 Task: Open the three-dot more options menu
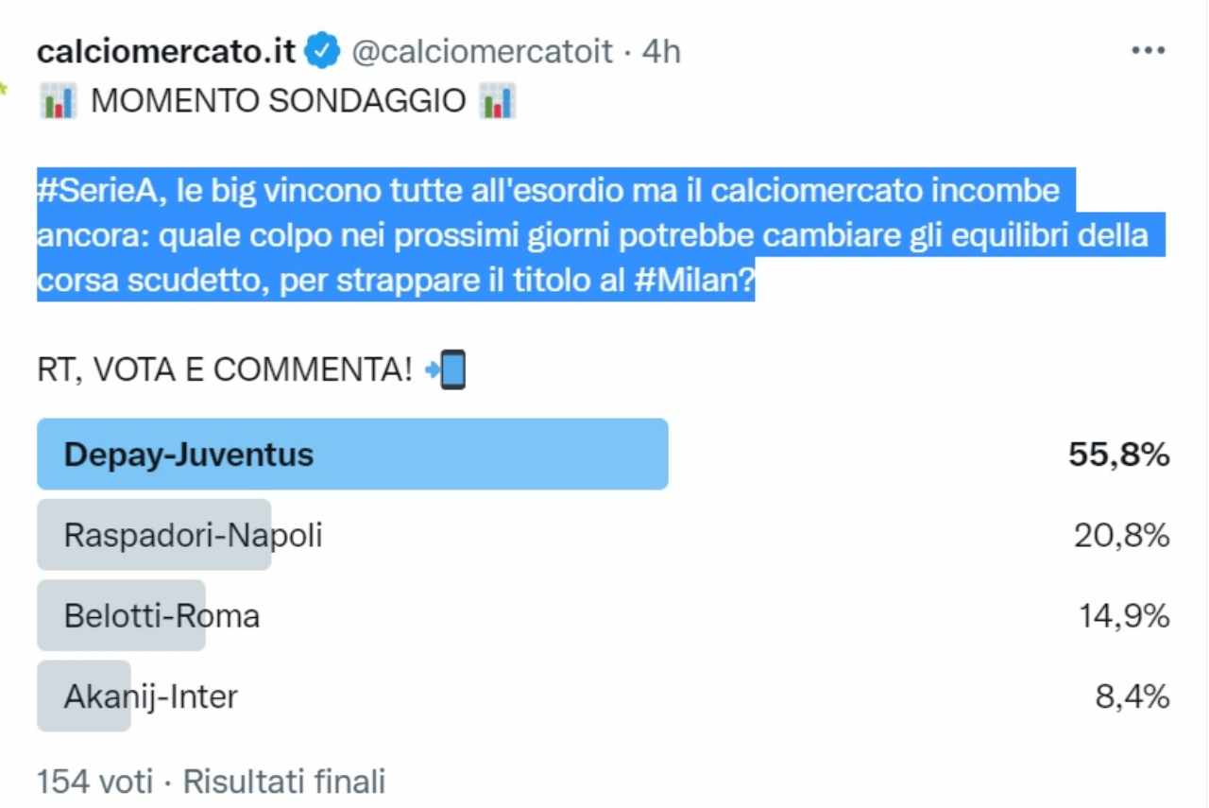(1148, 51)
